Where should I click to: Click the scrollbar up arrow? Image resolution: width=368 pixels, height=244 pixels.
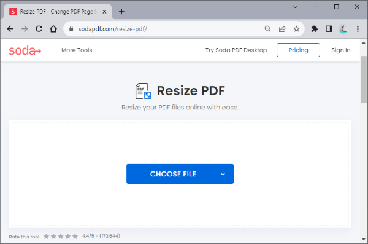(x=364, y=43)
